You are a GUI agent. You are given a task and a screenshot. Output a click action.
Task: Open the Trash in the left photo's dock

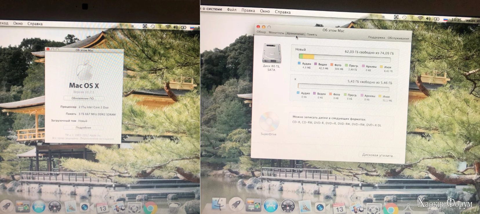tap(174, 208)
